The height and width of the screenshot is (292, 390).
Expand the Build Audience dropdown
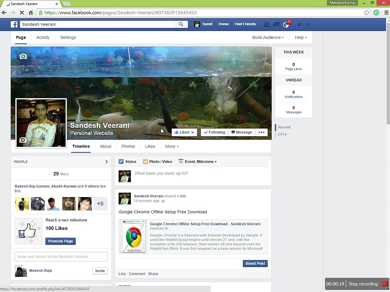pos(268,37)
